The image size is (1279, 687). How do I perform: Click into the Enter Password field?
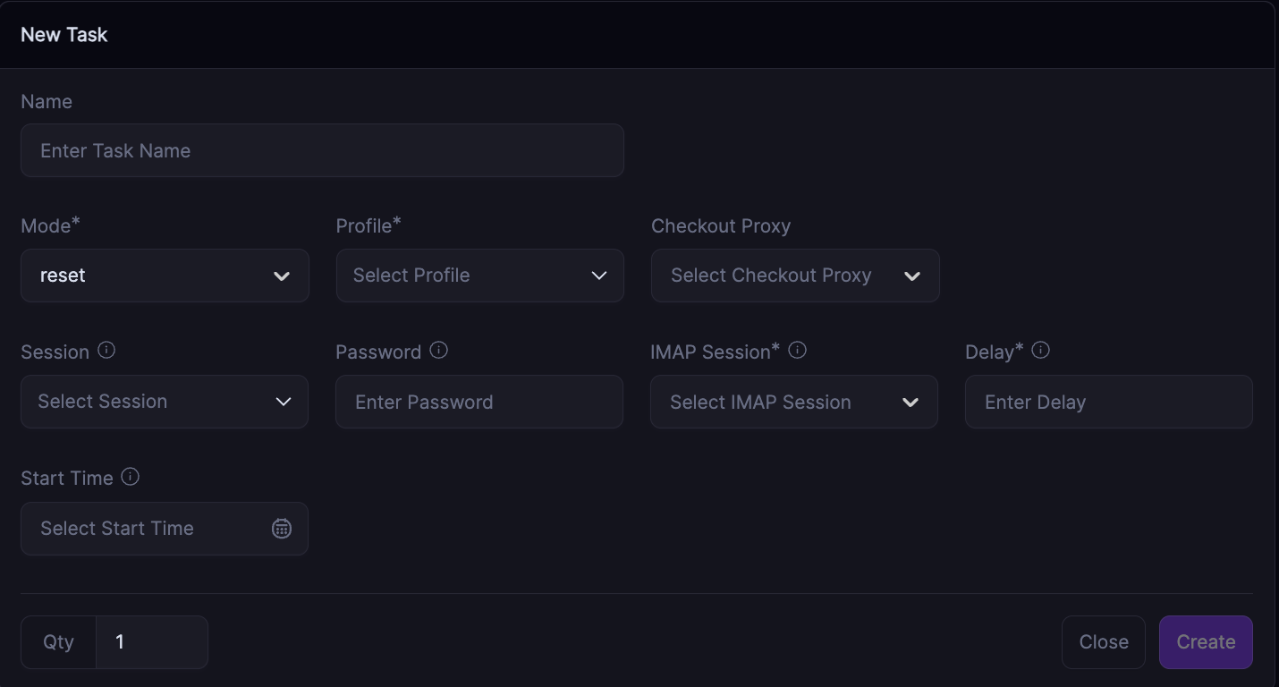[x=479, y=402]
